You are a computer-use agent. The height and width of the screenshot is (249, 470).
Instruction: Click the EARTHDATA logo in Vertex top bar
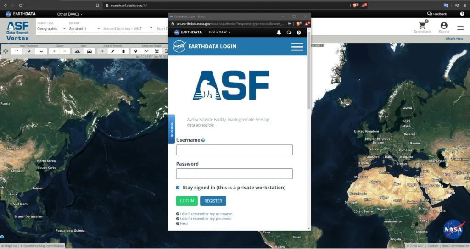pyautogui.click(x=21, y=14)
